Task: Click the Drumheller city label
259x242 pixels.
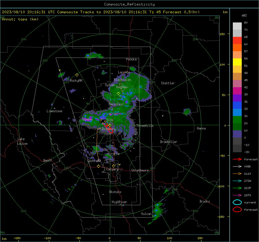Action: [169, 142]
